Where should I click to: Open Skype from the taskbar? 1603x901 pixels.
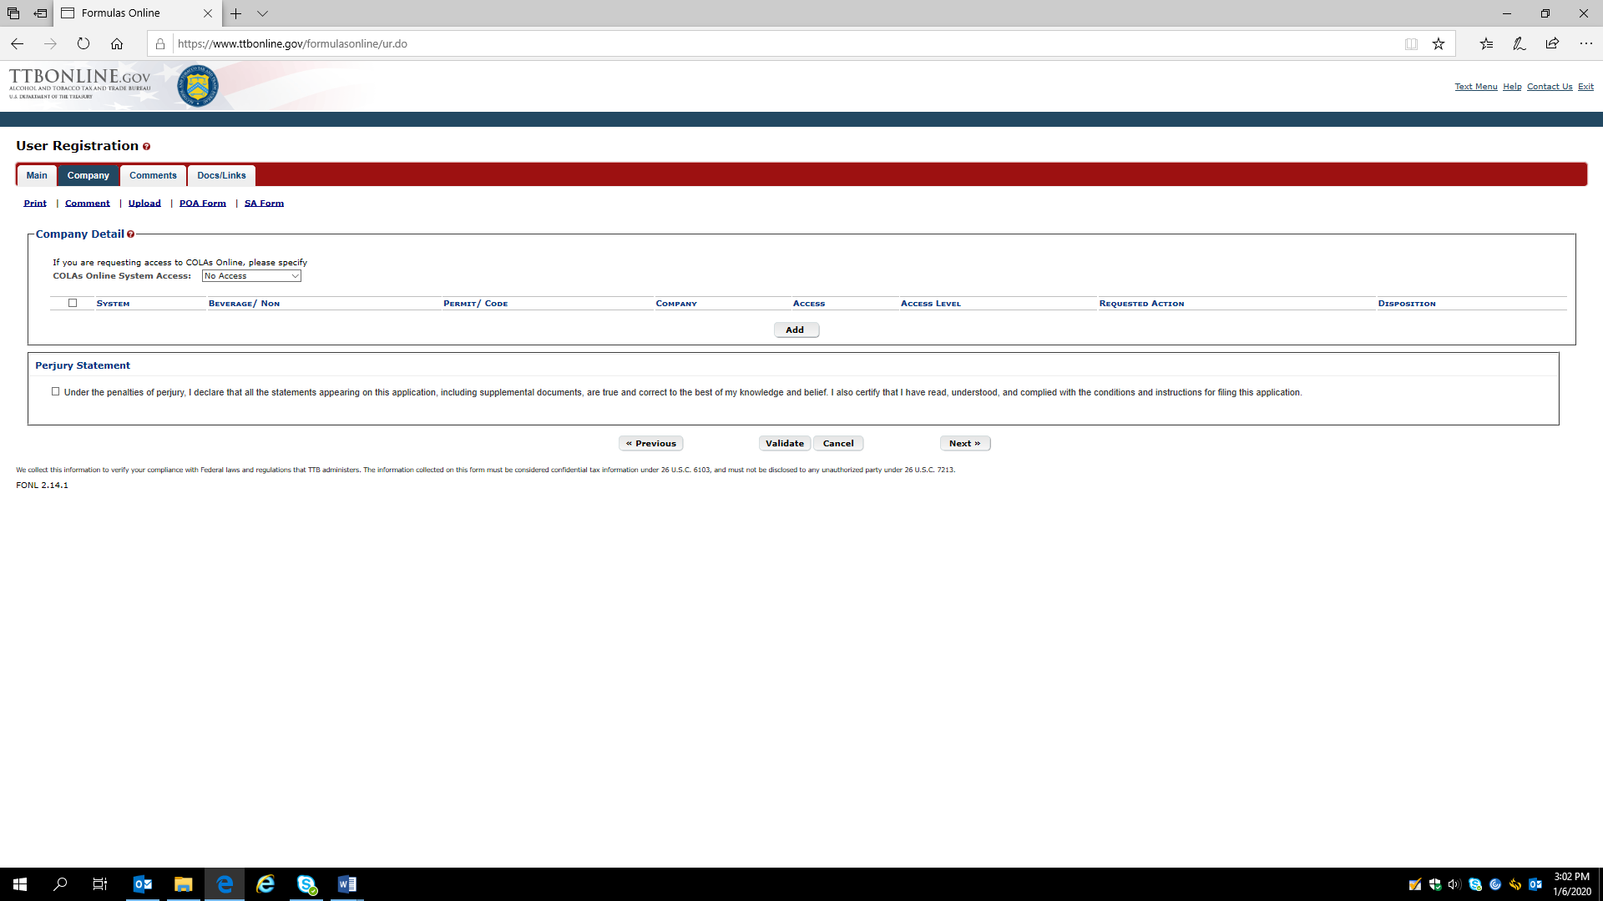(x=306, y=884)
